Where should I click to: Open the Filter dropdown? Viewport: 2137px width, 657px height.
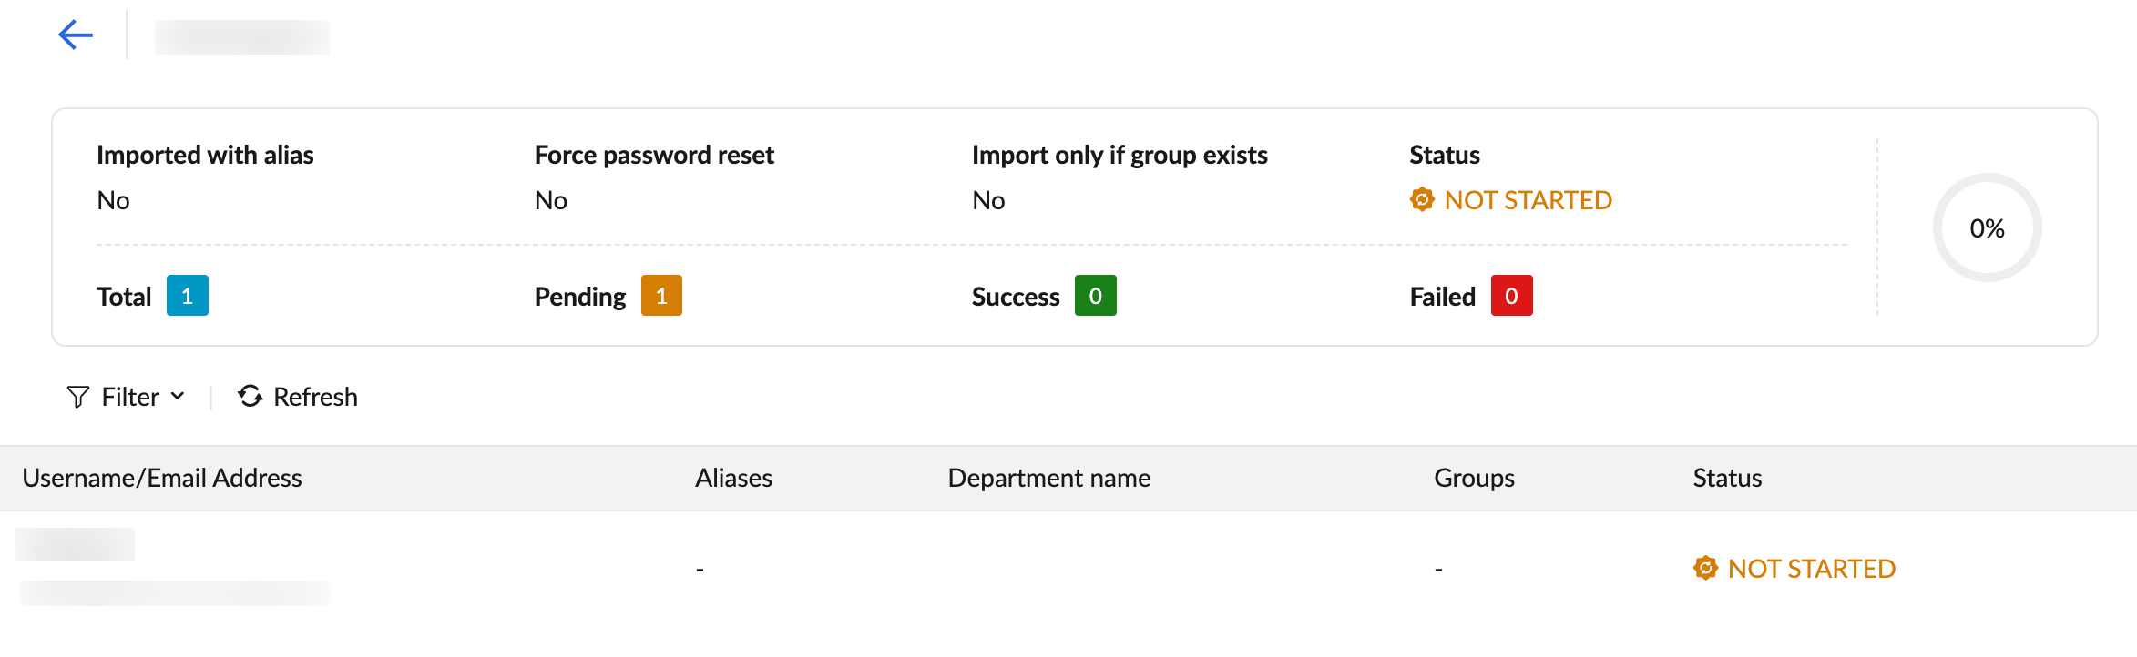click(126, 397)
